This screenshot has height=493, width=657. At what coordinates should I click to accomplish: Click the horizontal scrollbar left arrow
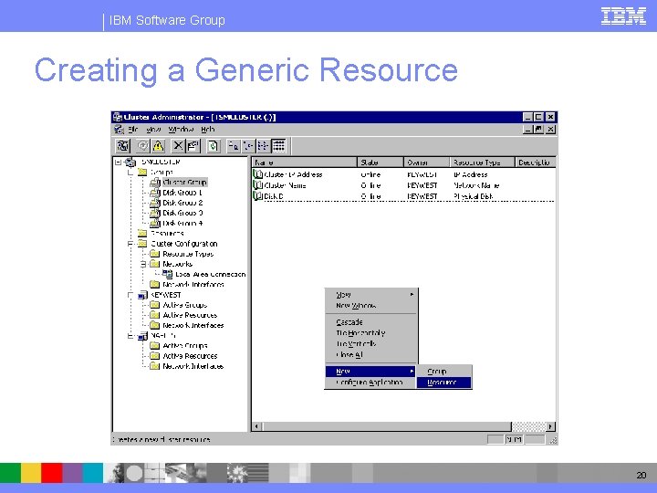click(x=256, y=426)
